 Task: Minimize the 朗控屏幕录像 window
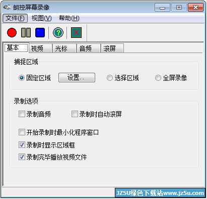click(x=162, y=8)
